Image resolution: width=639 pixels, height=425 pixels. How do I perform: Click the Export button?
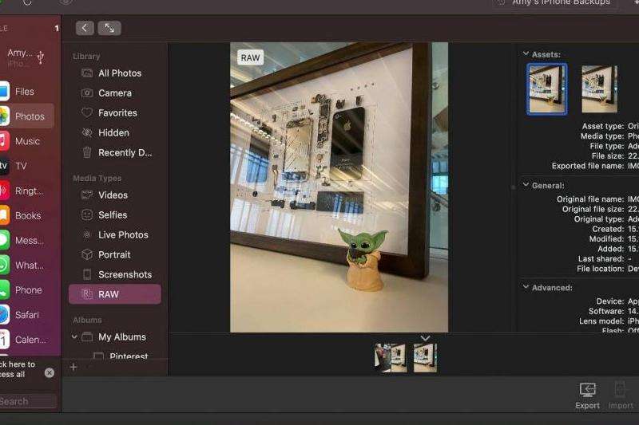point(587,395)
